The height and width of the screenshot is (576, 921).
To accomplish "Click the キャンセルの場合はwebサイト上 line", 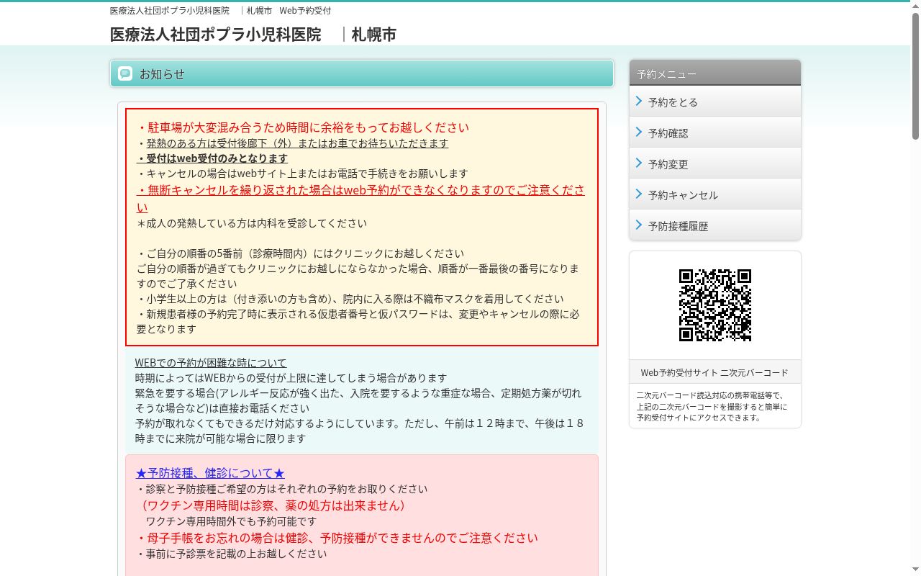I will [x=302, y=174].
